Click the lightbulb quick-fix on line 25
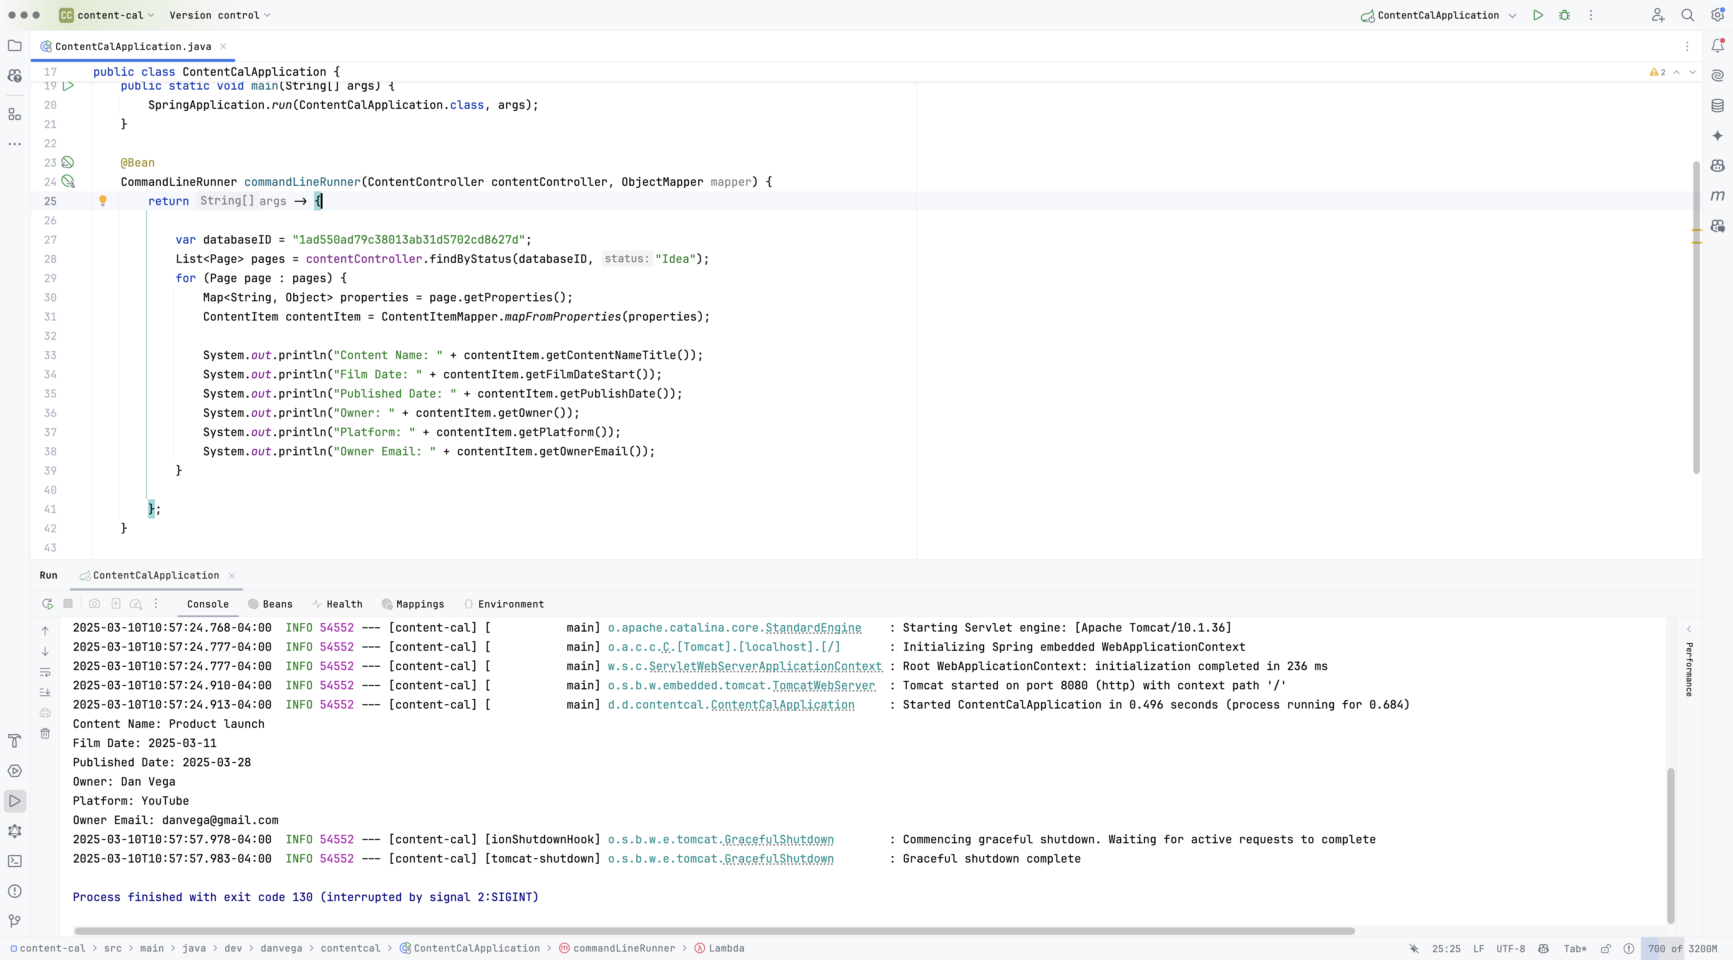Screen dimensions: 1733x960 pos(103,200)
